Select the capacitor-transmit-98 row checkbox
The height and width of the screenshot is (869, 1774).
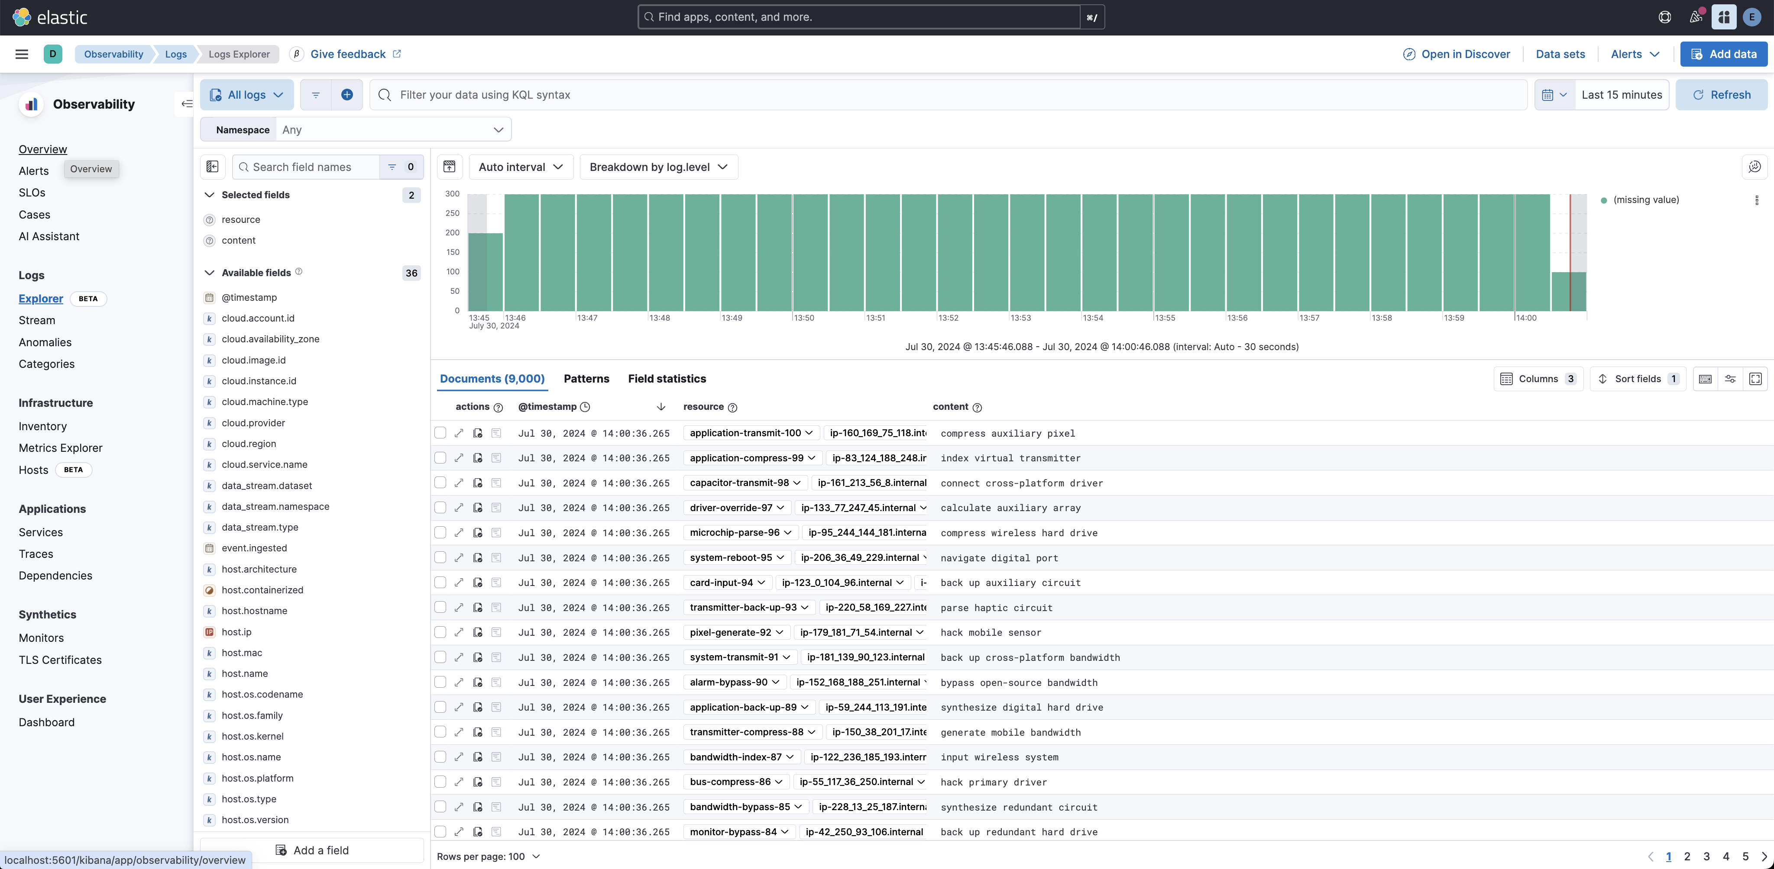point(441,483)
